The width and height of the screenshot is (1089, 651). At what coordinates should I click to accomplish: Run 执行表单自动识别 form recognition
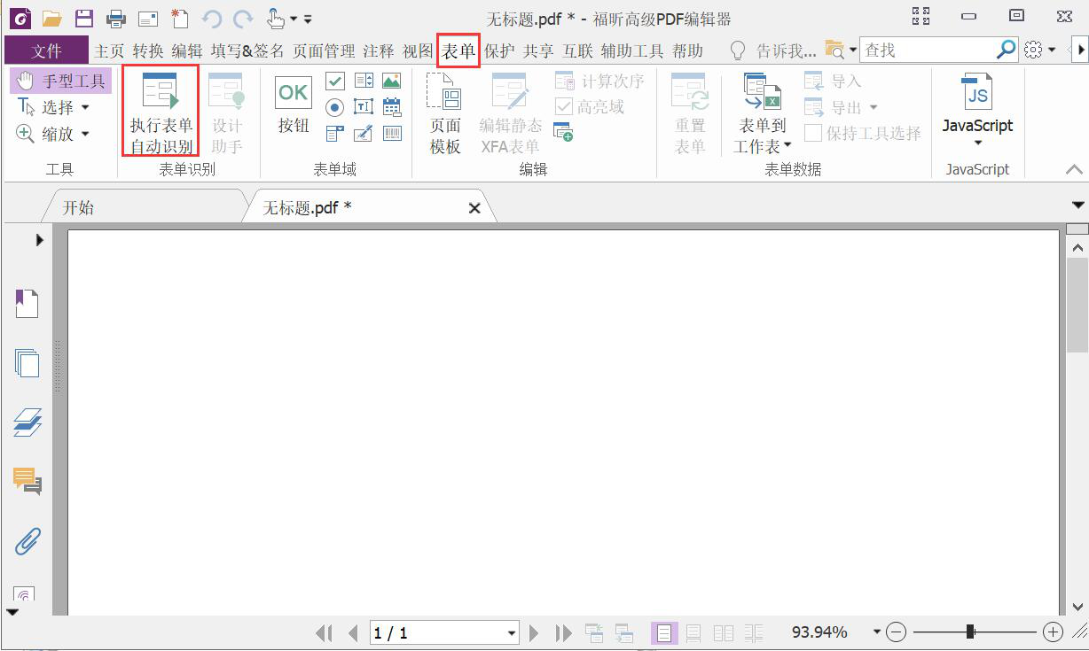pos(161,112)
